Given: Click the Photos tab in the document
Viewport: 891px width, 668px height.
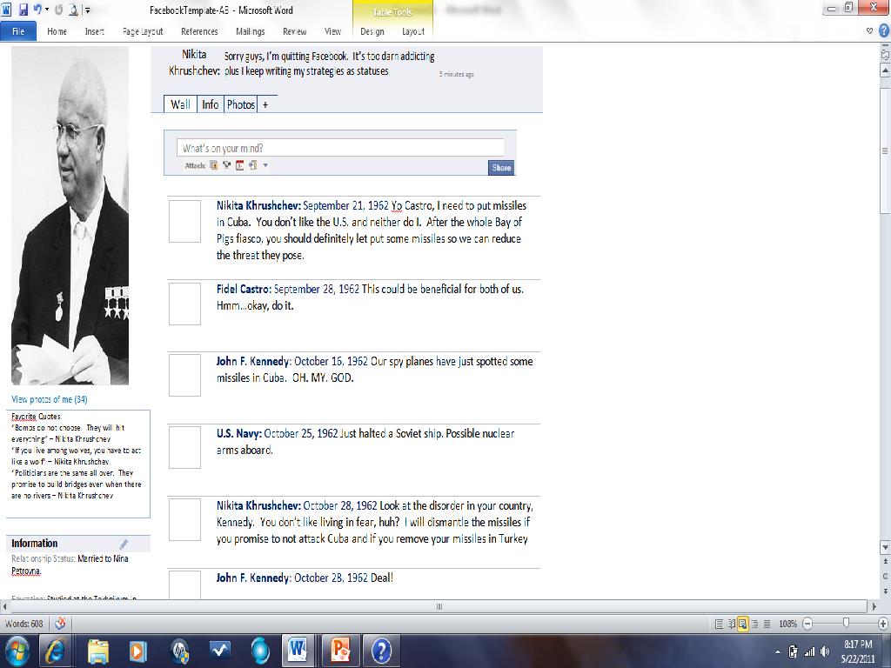Looking at the screenshot, I should (x=241, y=104).
